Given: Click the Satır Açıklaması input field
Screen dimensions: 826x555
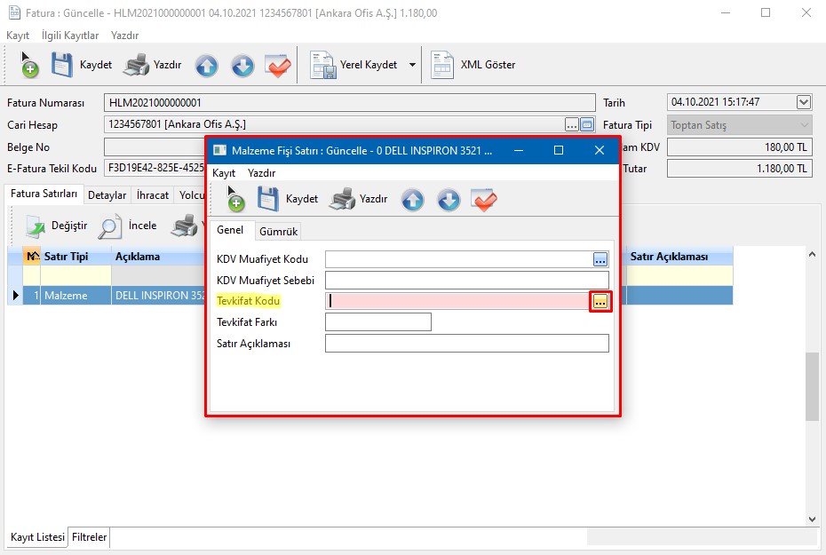Looking at the screenshot, I should (x=466, y=344).
